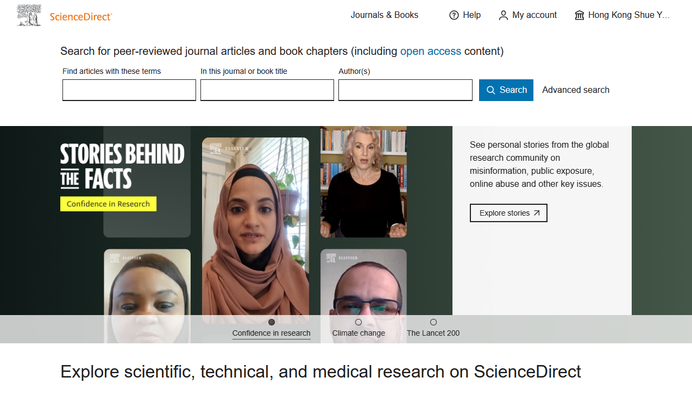Focus the journal or book title field
Image resolution: width=692 pixels, height=396 pixels.
point(267,90)
